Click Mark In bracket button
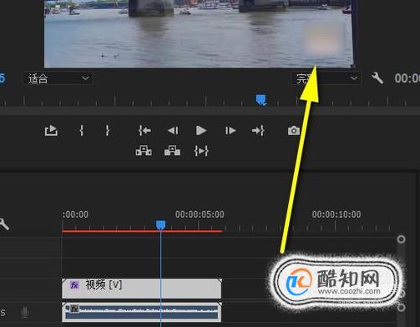 click(x=82, y=130)
